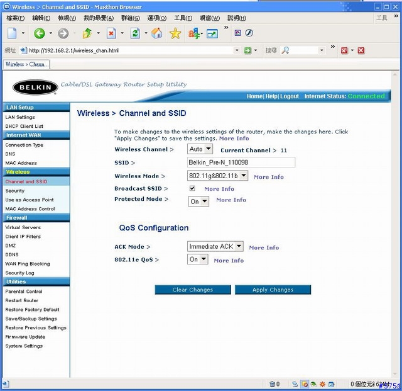This screenshot has height=391, width=402.
Task: Open DHCP Client List in sidebar
Action: pos(24,126)
